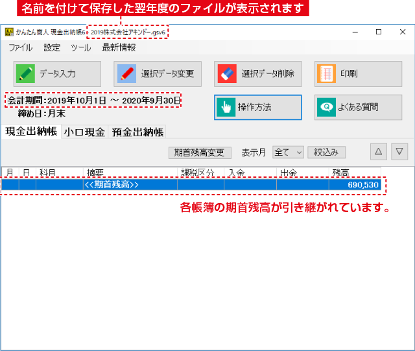415x351 pixels.
Task: Click the 日 column header
Action: click(x=27, y=173)
